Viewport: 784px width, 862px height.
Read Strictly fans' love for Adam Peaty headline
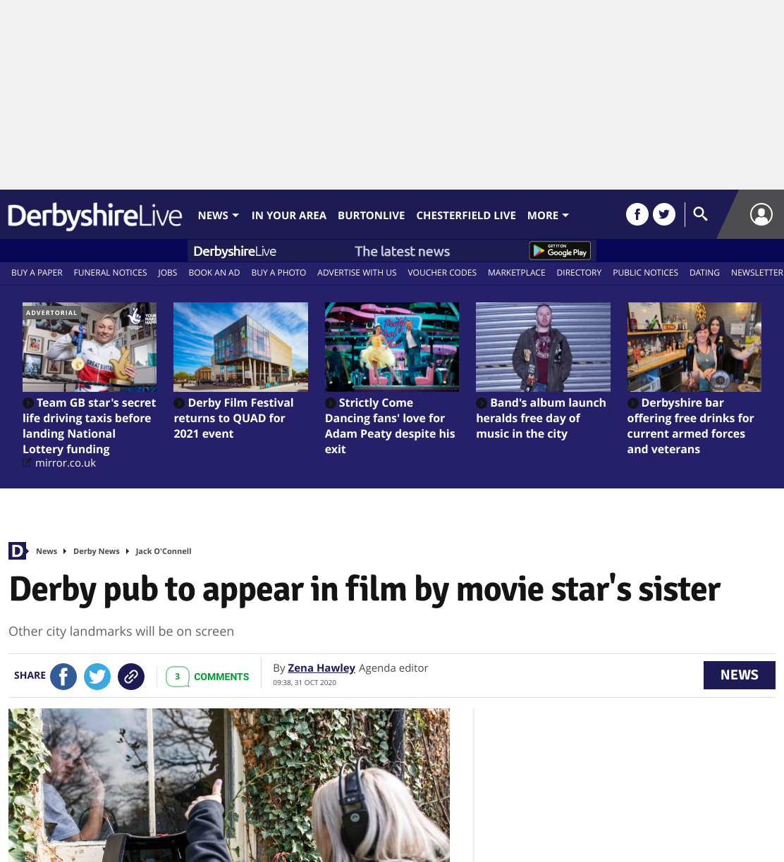(390, 426)
